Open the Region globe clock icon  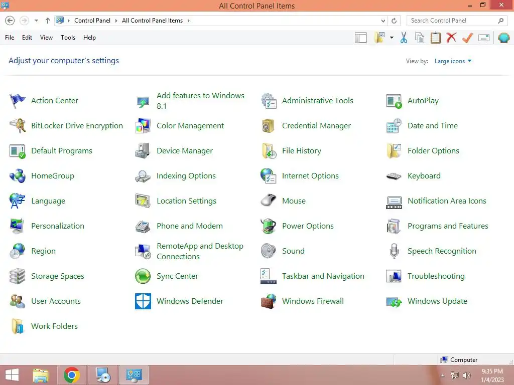[18, 251]
